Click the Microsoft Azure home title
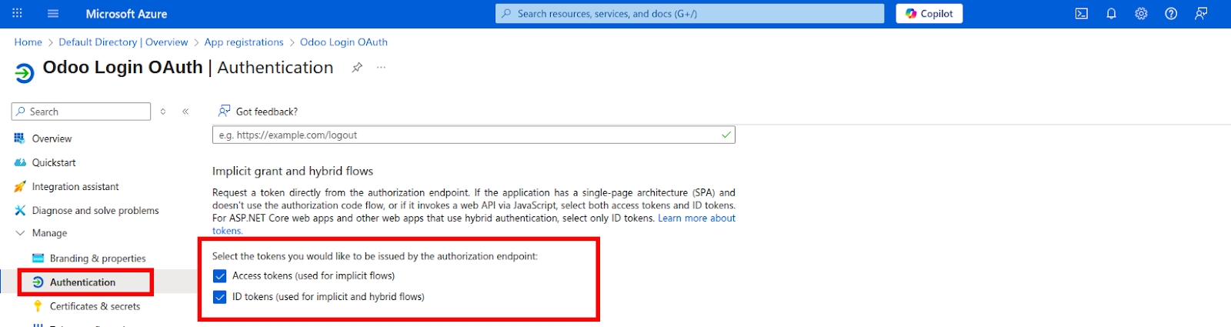 [x=126, y=14]
